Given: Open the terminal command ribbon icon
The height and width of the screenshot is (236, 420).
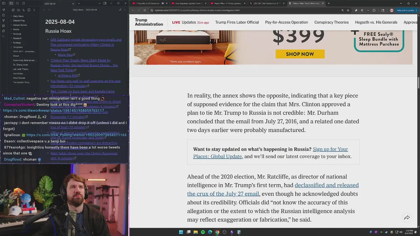Looking at the screenshot, I should pos(4,36).
